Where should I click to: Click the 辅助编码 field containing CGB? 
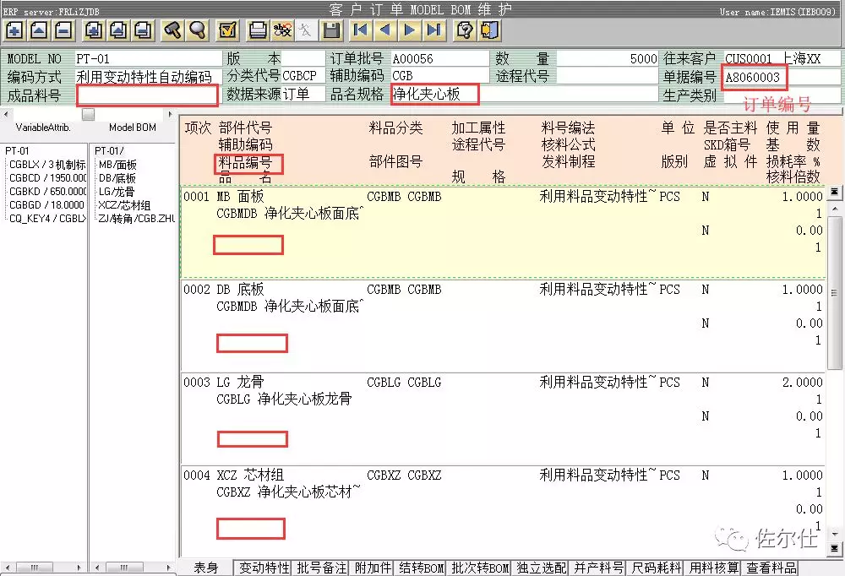click(439, 76)
